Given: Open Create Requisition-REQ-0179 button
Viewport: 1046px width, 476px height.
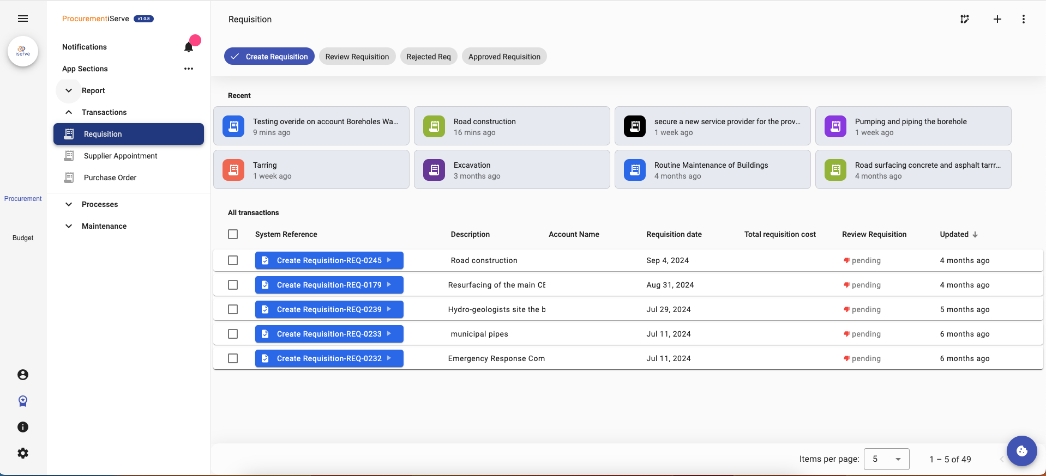Looking at the screenshot, I should pos(329,285).
